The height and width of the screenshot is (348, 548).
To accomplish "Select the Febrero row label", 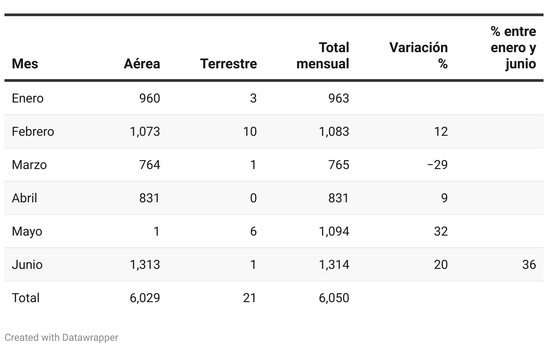I will point(33,131).
